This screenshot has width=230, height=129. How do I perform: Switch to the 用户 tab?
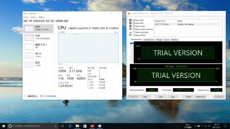tap(53, 21)
